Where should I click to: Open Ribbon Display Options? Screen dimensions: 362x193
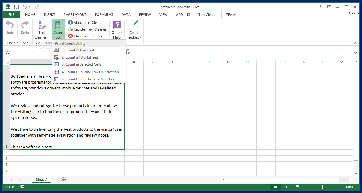tap(329, 7)
